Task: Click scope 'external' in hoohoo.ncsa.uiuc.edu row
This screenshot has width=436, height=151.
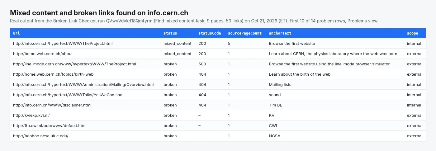Action: tap(415, 136)
